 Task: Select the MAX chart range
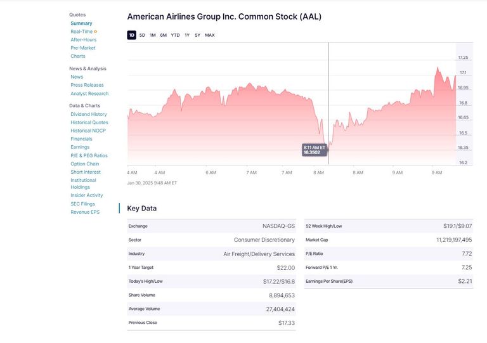(x=209, y=36)
